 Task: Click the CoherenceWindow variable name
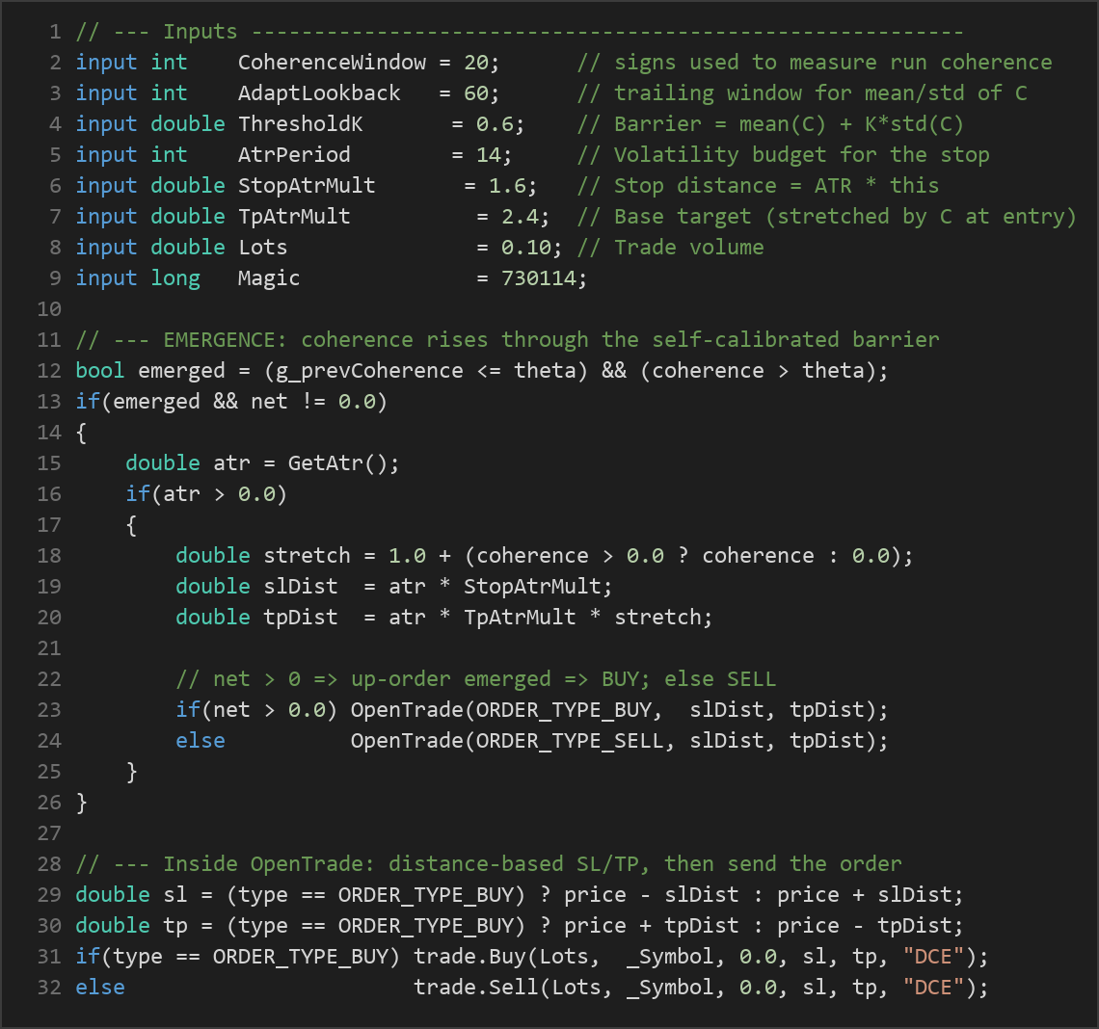[x=332, y=63]
